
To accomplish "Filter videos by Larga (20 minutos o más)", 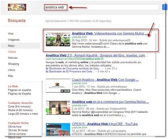I will coord(23,114).
